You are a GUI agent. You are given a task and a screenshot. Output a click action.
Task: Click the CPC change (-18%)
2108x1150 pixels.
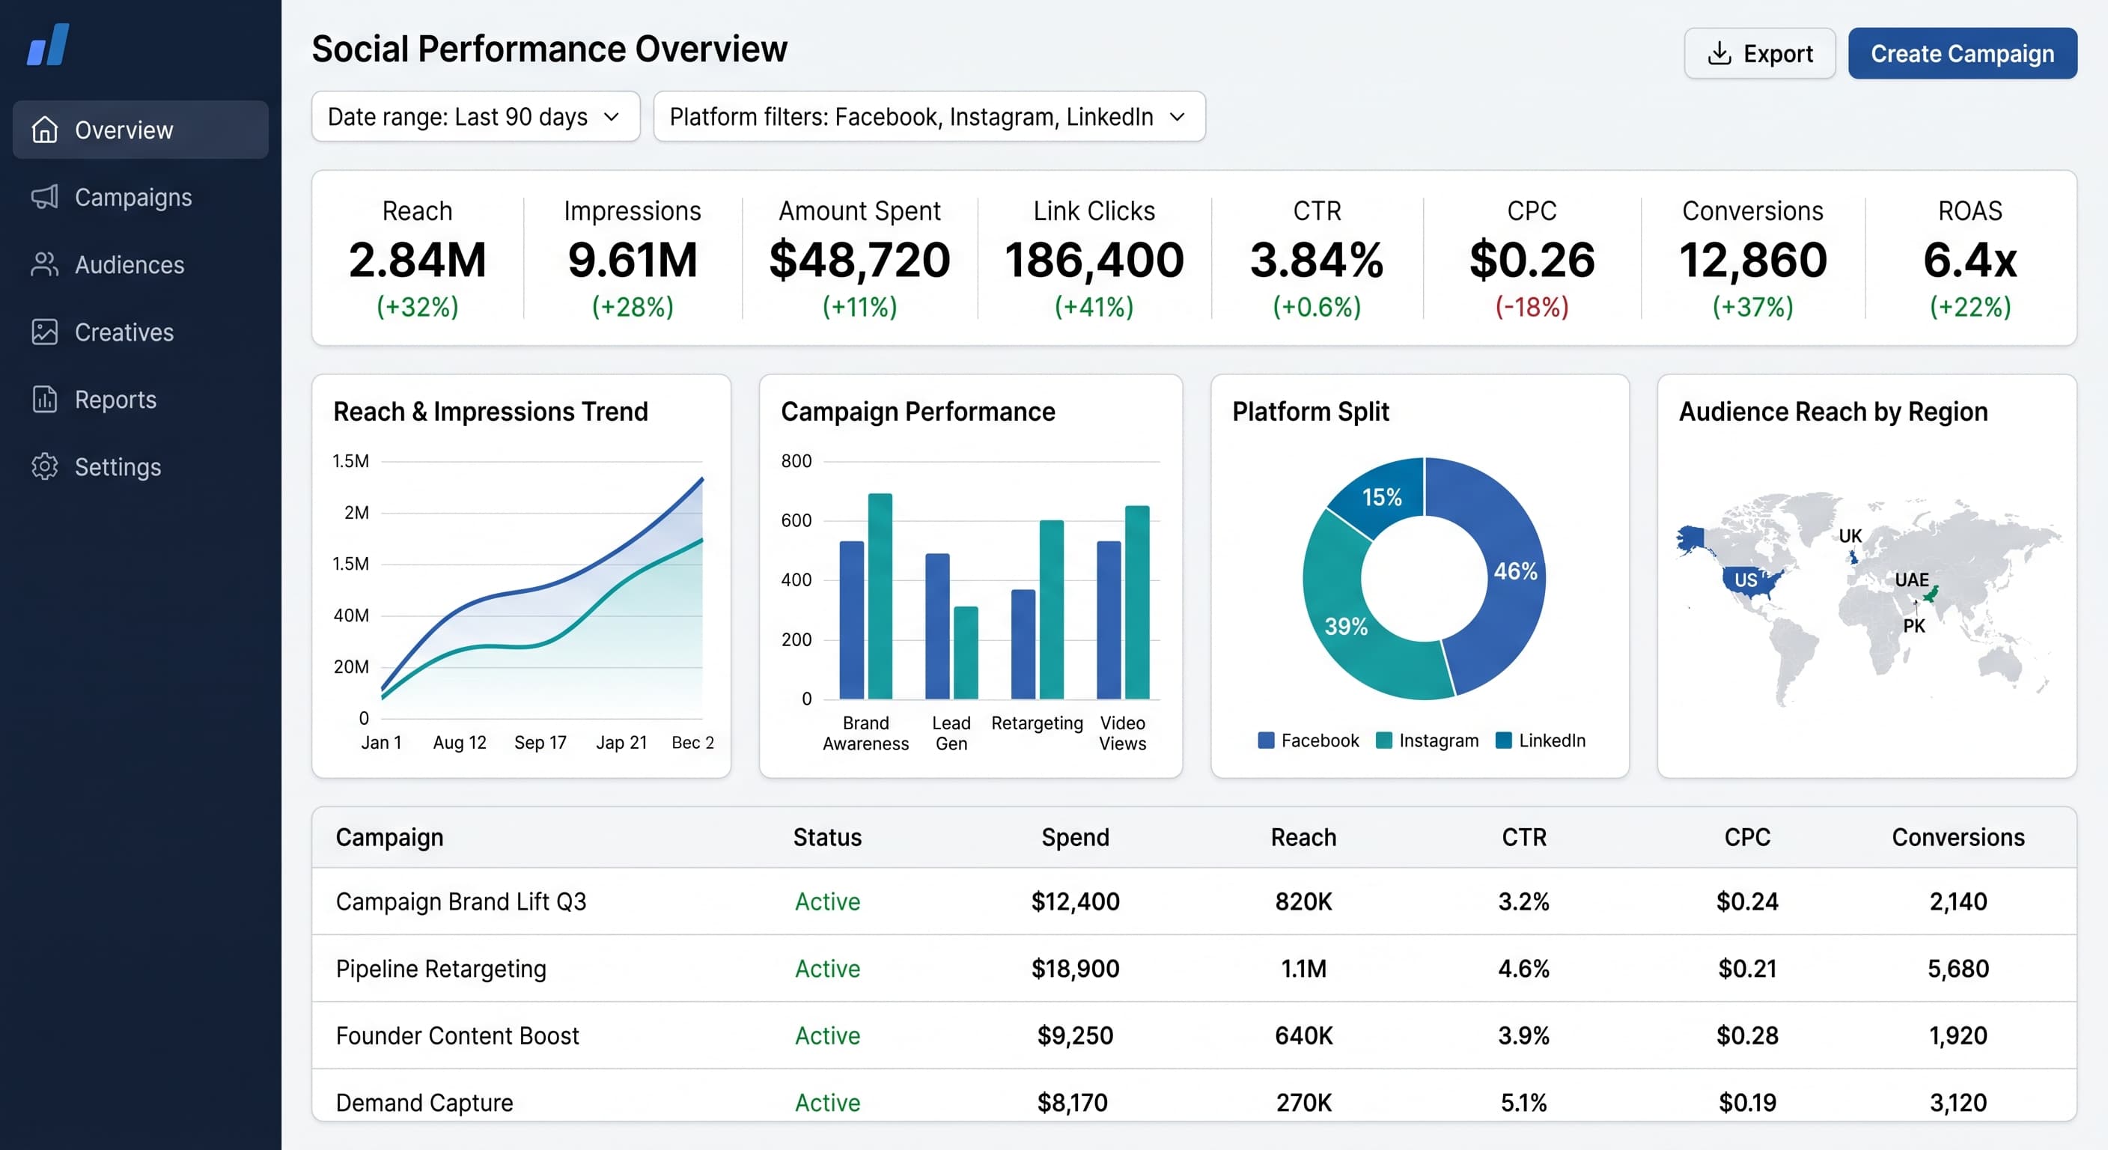click(x=1532, y=307)
